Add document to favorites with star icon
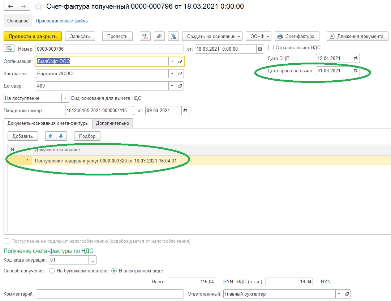Image resolution: width=391 pixels, height=301 pixels. [38, 7]
